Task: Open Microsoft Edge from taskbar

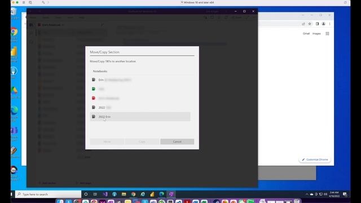Action: tap(162, 194)
